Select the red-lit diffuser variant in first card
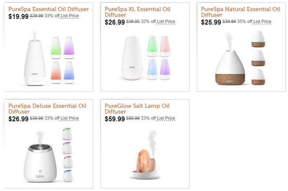This screenshot has height=191, width=288. (56, 72)
